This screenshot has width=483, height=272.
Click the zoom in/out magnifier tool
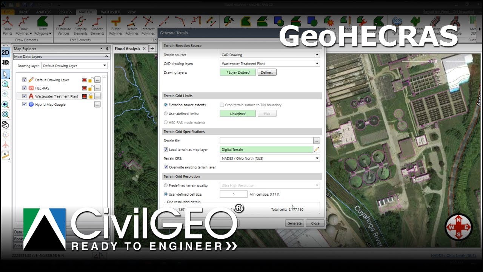5,84
